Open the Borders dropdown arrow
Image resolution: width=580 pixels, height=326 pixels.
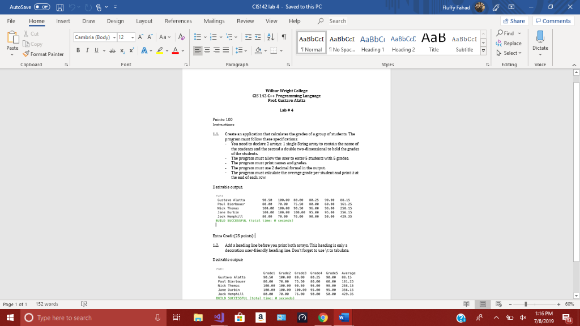tap(282, 50)
